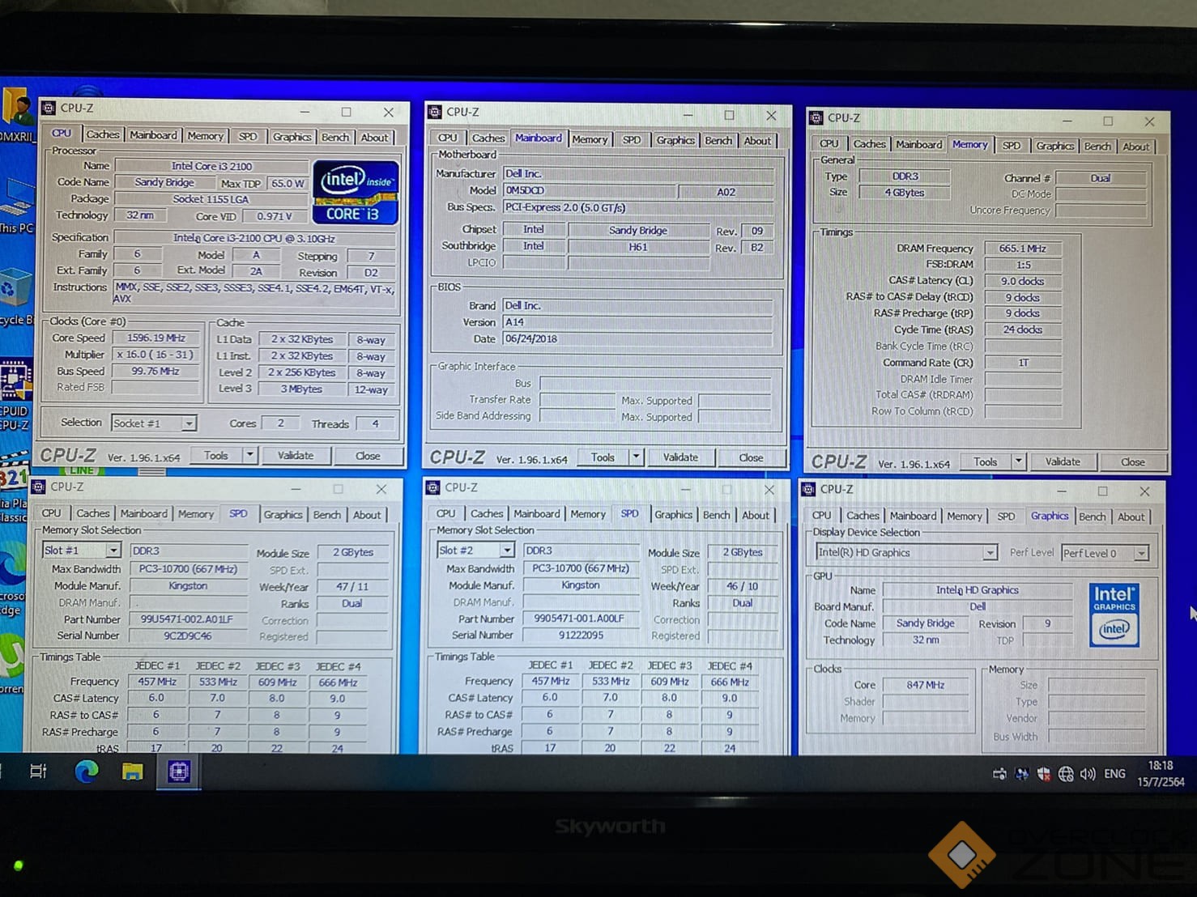Switch to CPU tab in the DRAM timings window
Image resolution: width=1197 pixels, height=897 pixels.
829,143
